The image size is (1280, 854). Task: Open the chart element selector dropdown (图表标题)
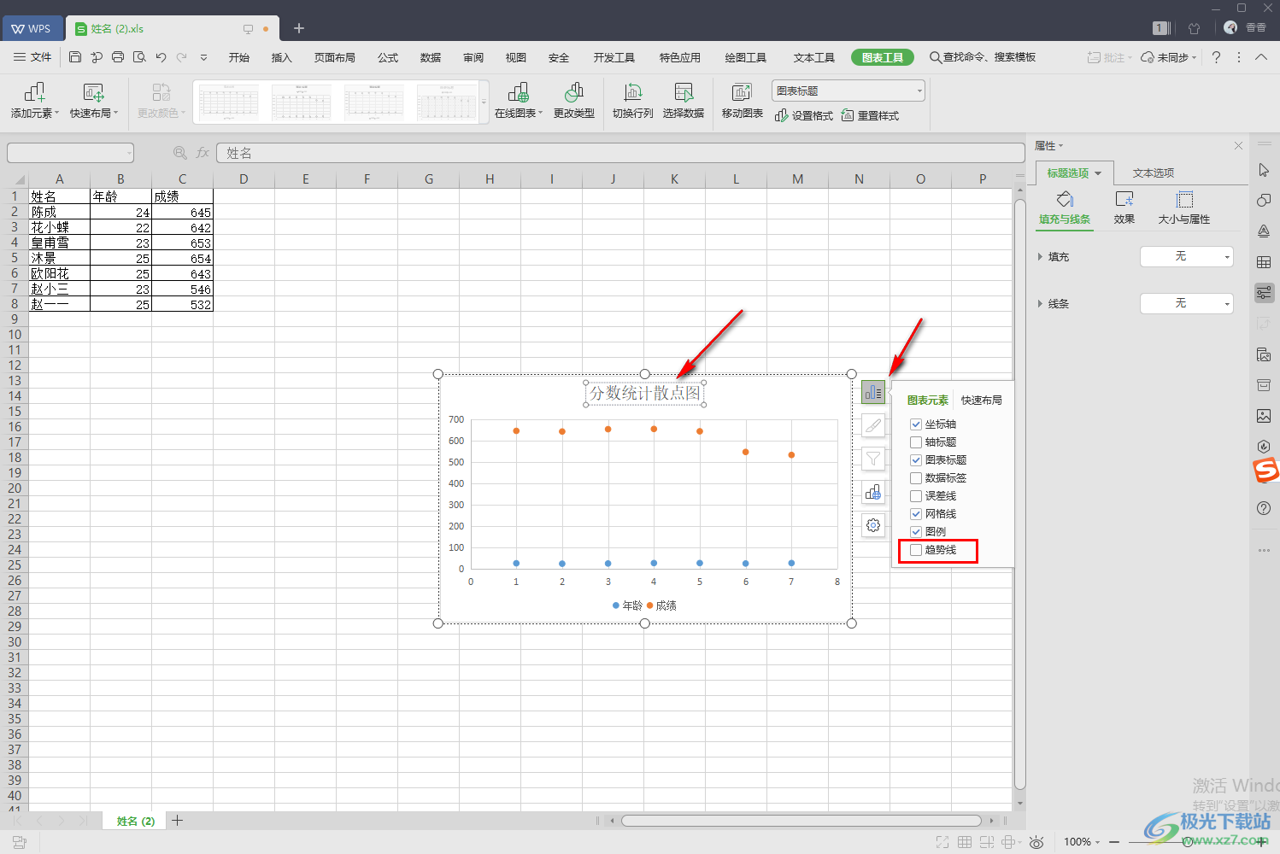pyautogui.click(x=848, y=91)
